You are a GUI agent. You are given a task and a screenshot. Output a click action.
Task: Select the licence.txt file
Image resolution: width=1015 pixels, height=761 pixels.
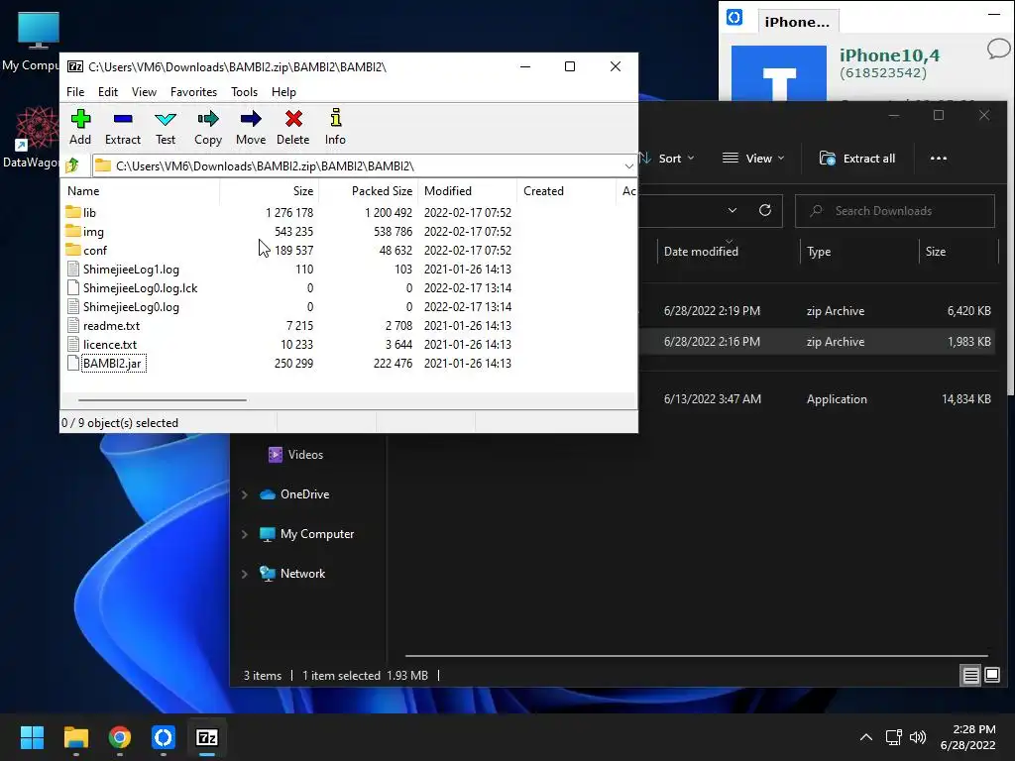point(110,344)
